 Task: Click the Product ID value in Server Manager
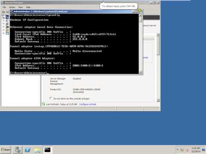(87, 91)
